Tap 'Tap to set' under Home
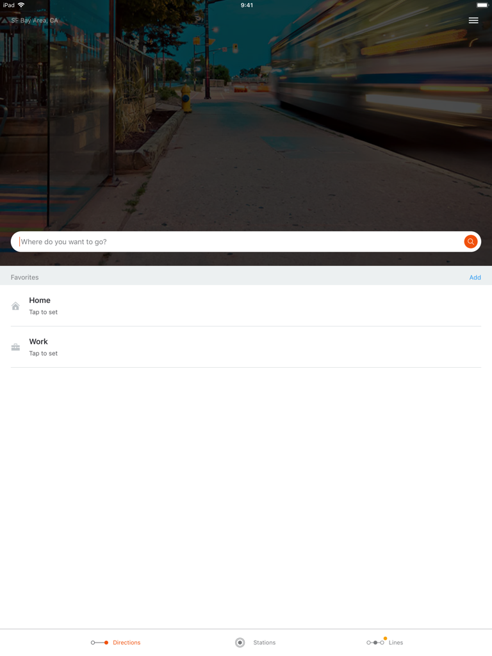The height and width of the screenshot is (656, 492). pos(43,312)
